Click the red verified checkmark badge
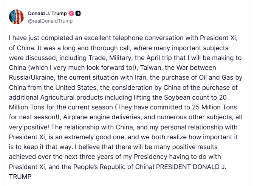This screenshot has height=186, width=260. pos(71,14)
